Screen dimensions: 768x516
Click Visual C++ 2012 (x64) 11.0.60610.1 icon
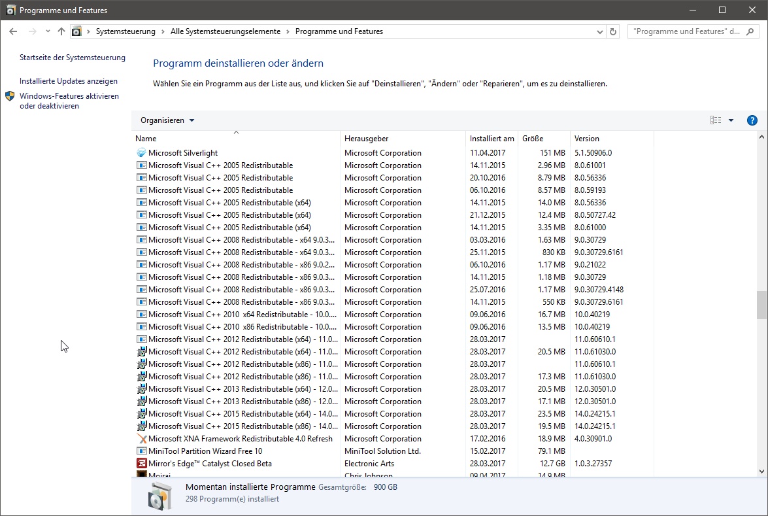coord(142,339)
